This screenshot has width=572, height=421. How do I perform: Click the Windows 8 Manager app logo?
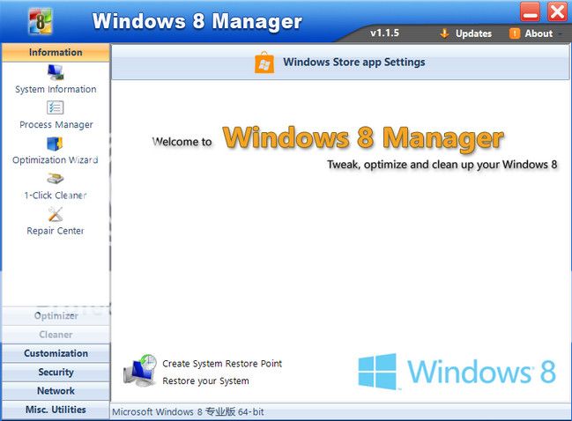(x=41, y=21)
